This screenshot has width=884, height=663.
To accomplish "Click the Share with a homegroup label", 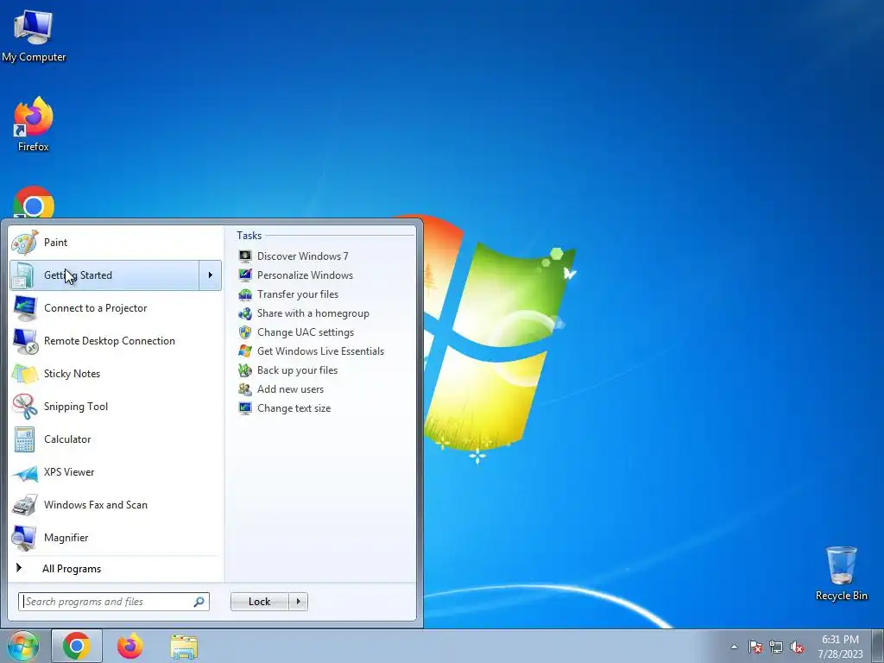I will click(x=313, y=313).
